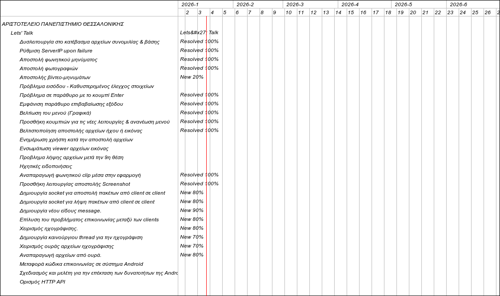Click week 14 in the timeline header
Image resolution: width=500 pixels, height=296 pixels.
(338, 12)
